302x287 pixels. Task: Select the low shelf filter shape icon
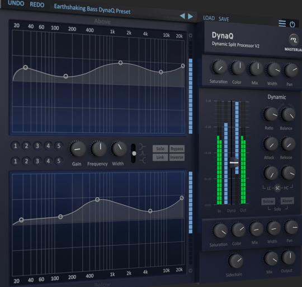tap(142, 147)
